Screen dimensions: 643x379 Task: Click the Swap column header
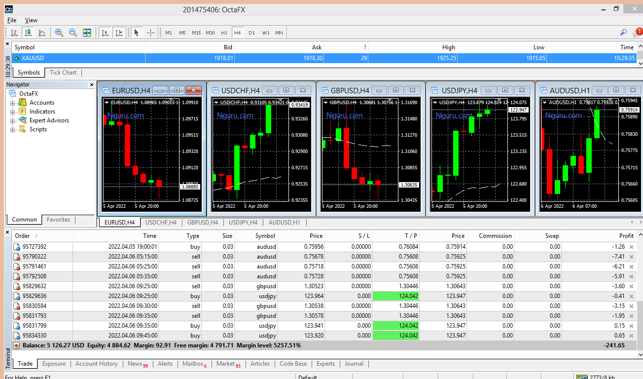(x=538, y=236)
